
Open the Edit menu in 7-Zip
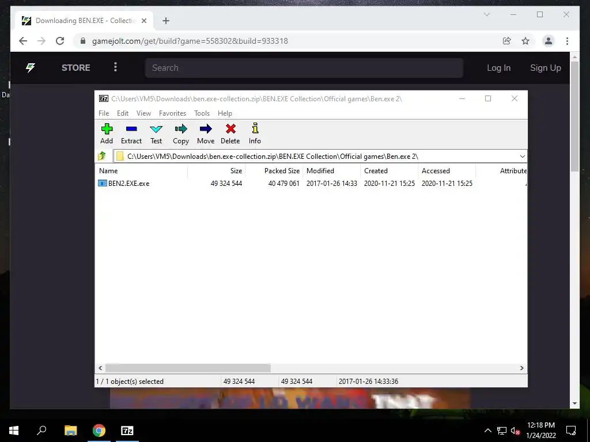[x=123, y=113]
